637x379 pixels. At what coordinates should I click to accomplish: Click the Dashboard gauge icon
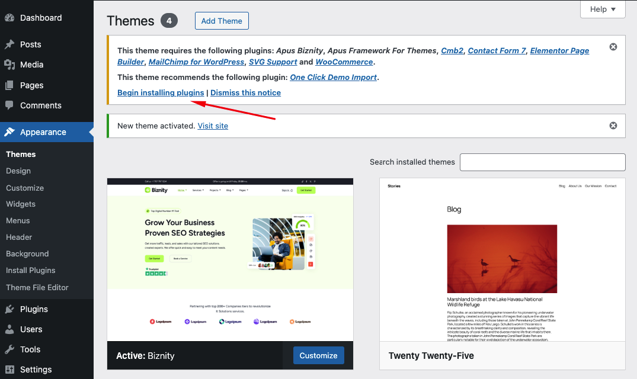pyautogui.click(x=9, y=18)
